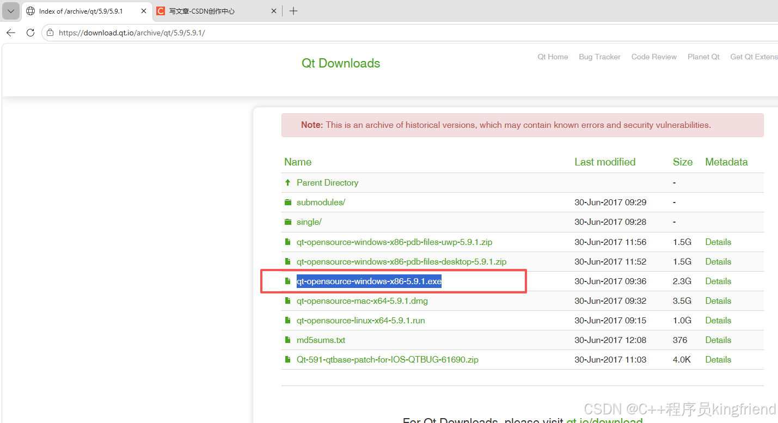Click the Parent Directory up-arrow icon
The height and width of the screenshot is (423, 778).
(288, 183)
